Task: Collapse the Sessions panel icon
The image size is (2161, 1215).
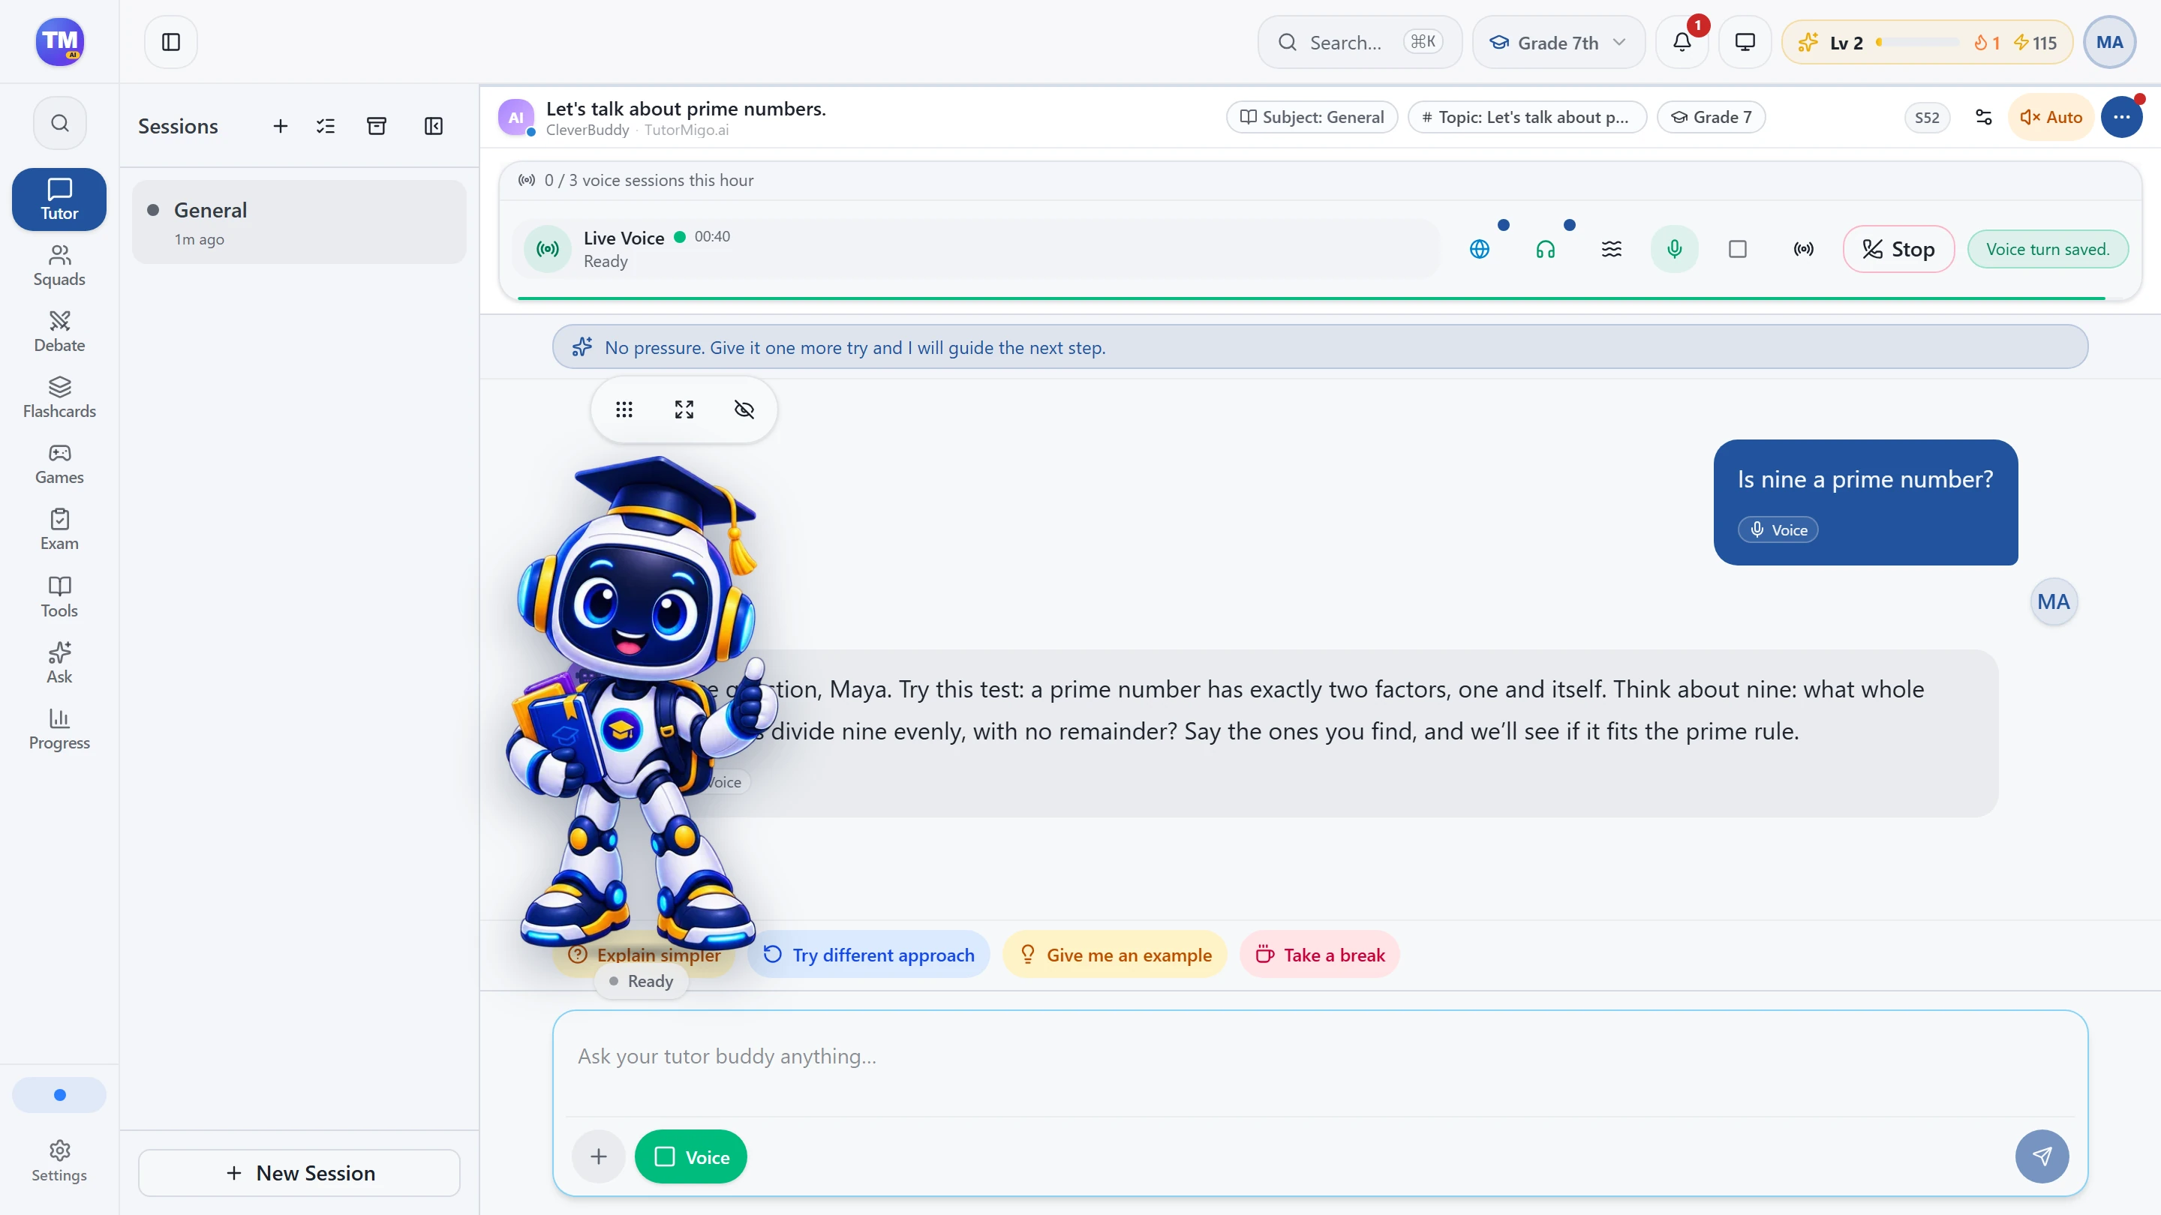Action: tap(434, 126)
